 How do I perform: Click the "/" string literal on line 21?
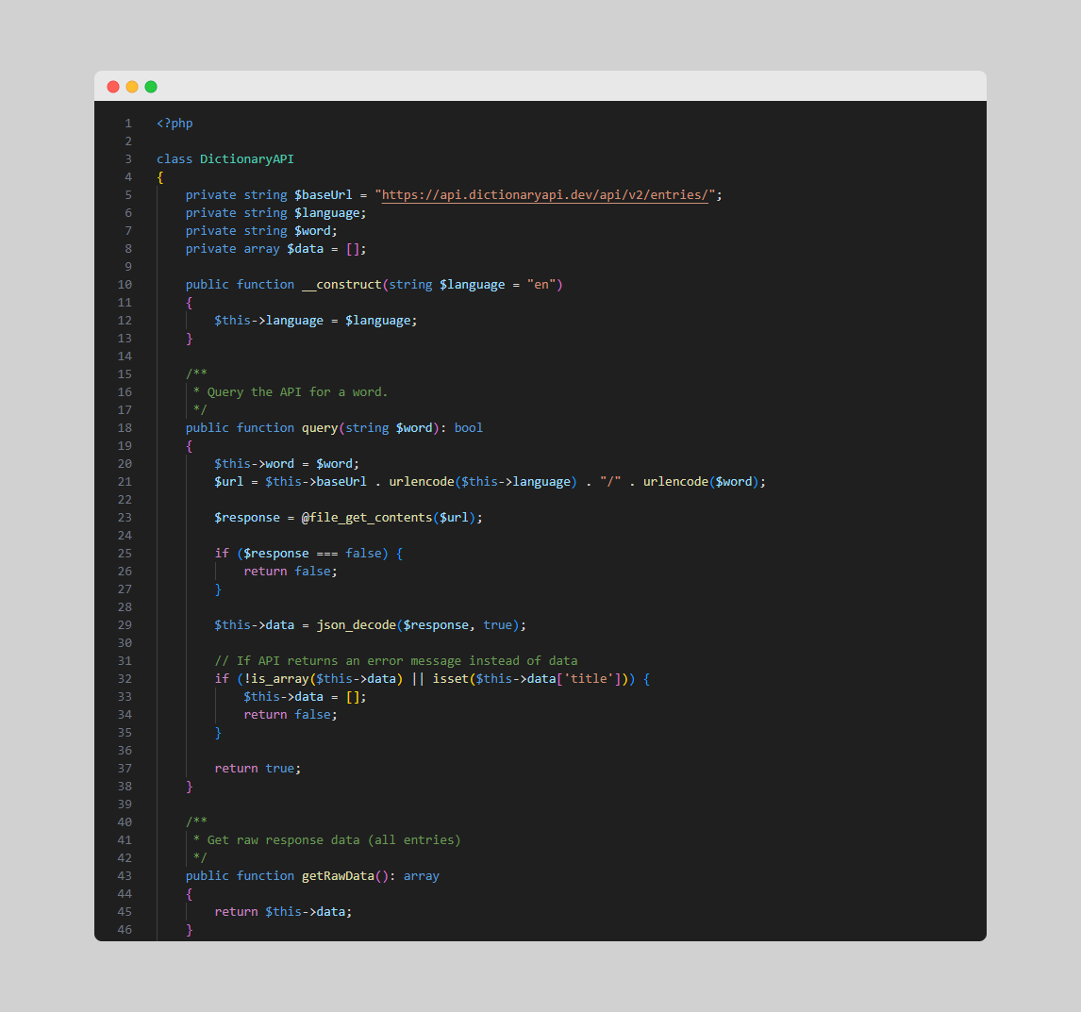[610, 482]
